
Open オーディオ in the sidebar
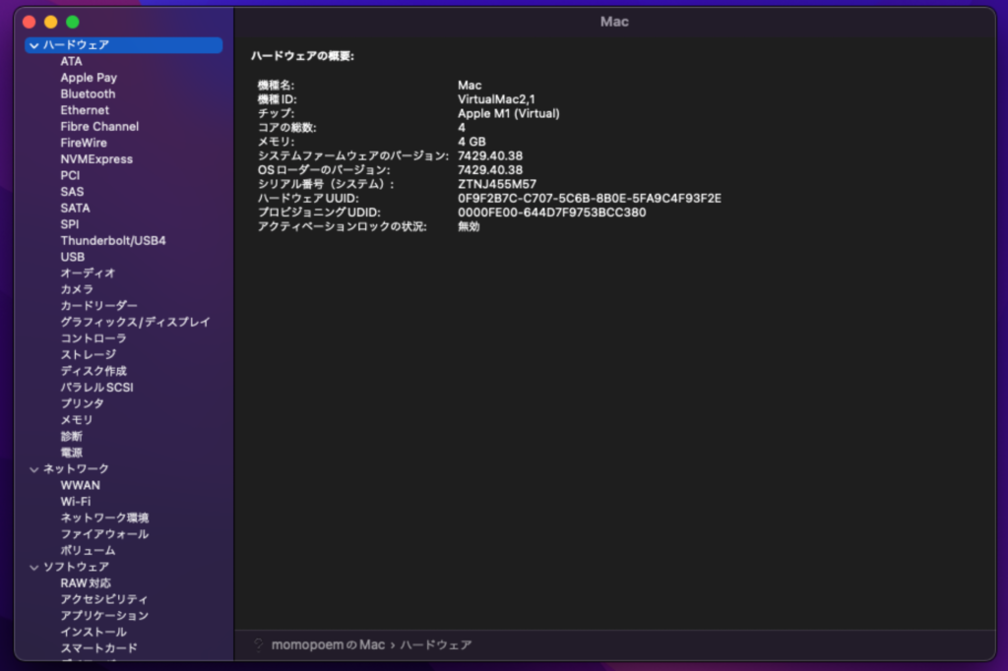pyautogui.click(x=88, y=274)
